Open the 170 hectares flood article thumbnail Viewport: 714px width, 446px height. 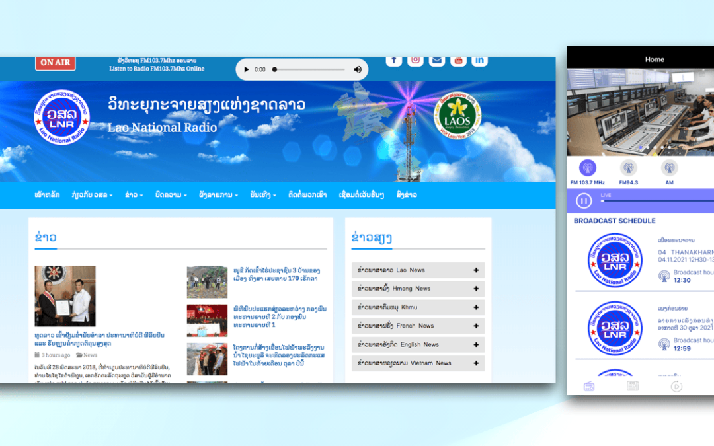tap(207, 282)
